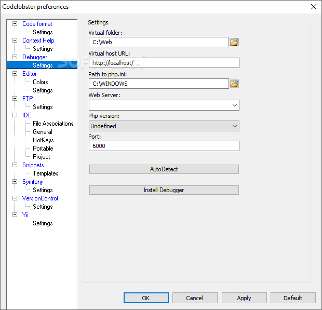Viewport: 322px width, 310px height.
Task: Select the VersionControl category
Action: point(40,198)
